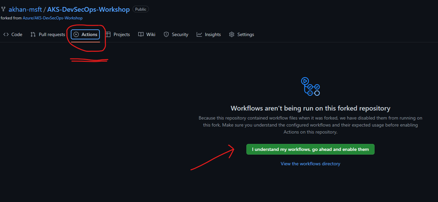Screen dimensions: 438x202
Task: Click the Actions play-circle icon
Action: click(76, 34)
